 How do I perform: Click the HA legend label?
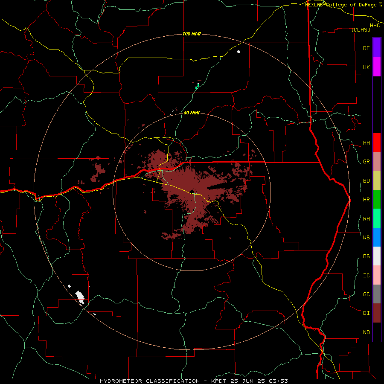366,143
